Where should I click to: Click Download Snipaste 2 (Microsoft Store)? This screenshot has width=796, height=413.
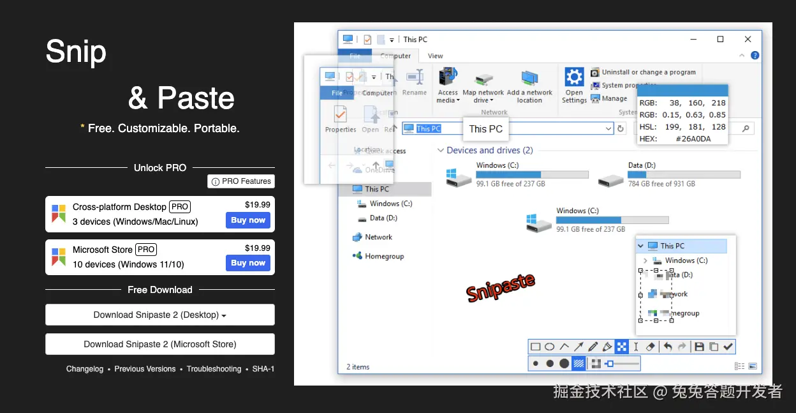tap(160, 344)
